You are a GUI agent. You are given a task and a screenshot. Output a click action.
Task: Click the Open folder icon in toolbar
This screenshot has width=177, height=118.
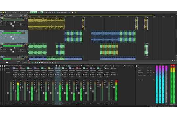3,12
